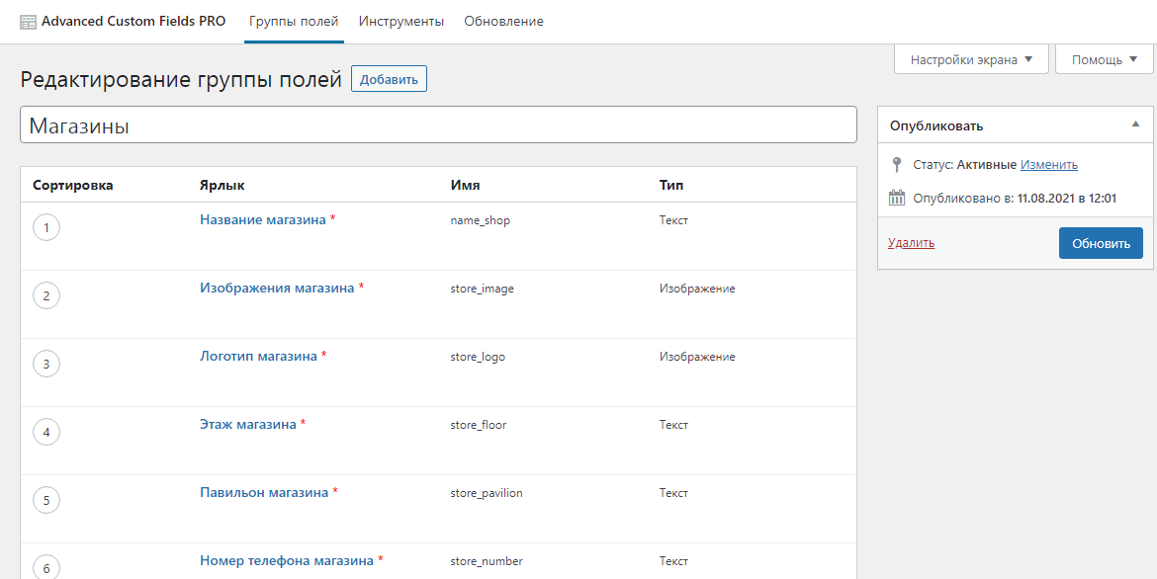This screenshot has height=579, width=1157.
Task: Click in the Магазины title field
Action: tap(438, 125)
